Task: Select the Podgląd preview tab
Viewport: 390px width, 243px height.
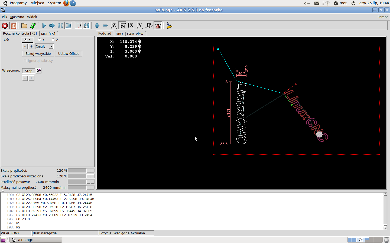Action: pos(105,33)
